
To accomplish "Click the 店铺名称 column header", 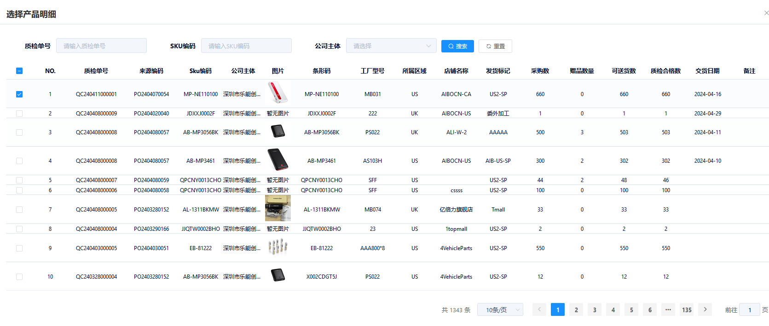I will coord(457,71).
